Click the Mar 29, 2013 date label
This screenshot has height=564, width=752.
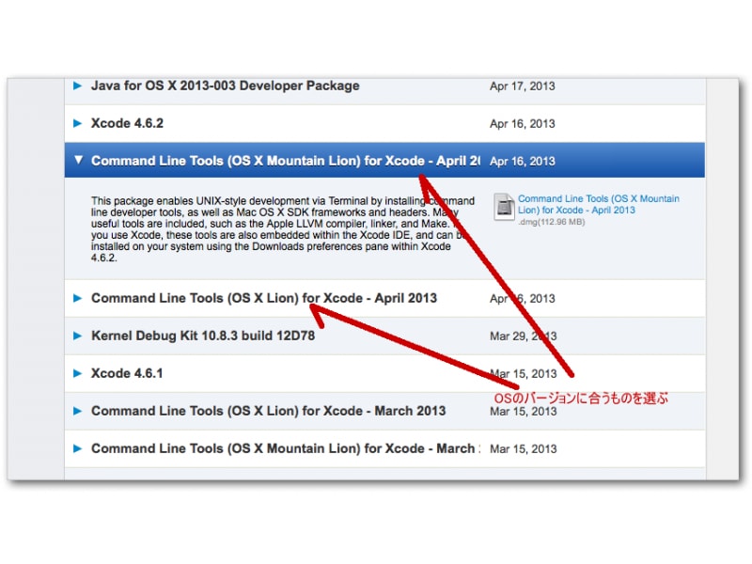[524, 336]
